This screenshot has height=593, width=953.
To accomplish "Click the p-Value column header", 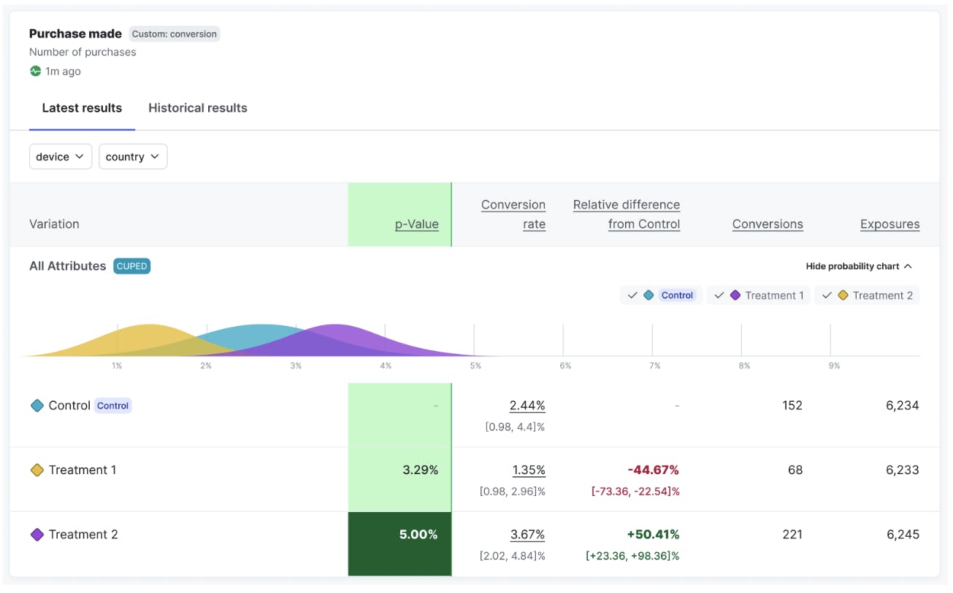I will click(416, 225).
